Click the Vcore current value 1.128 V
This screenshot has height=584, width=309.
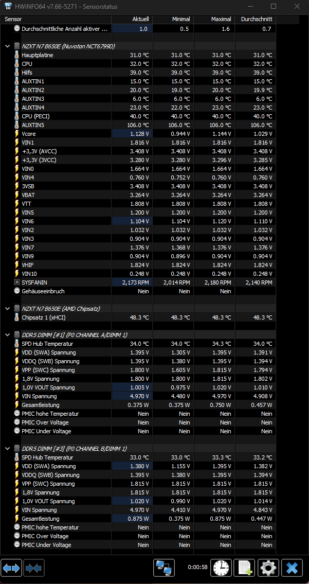coord(139,134)
